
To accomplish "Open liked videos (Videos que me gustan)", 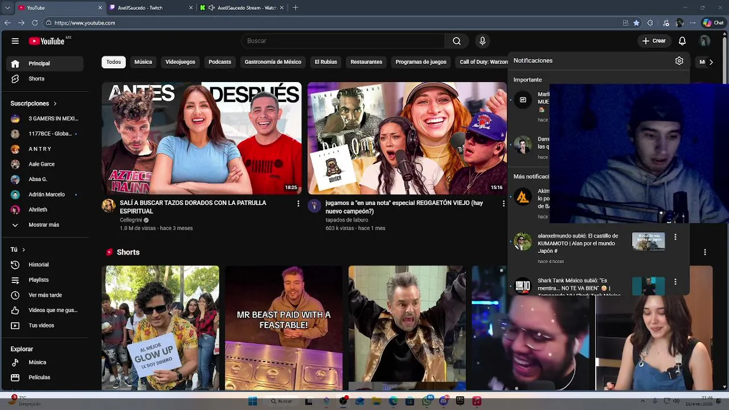I will (x=46, y=310).
